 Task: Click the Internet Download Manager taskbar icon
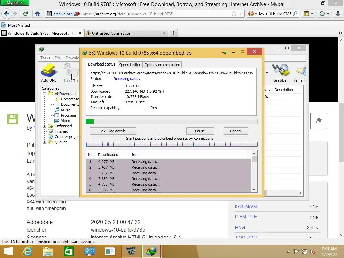coord(151,251)
